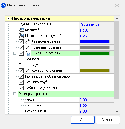
Task: Click the Высотные отметки elevation icon
Action: click(x=28, y=53)
